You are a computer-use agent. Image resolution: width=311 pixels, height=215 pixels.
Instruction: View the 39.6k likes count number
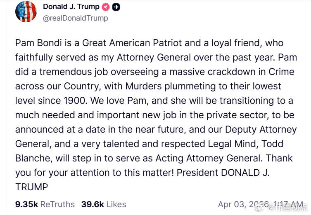(x=93, y=204)
